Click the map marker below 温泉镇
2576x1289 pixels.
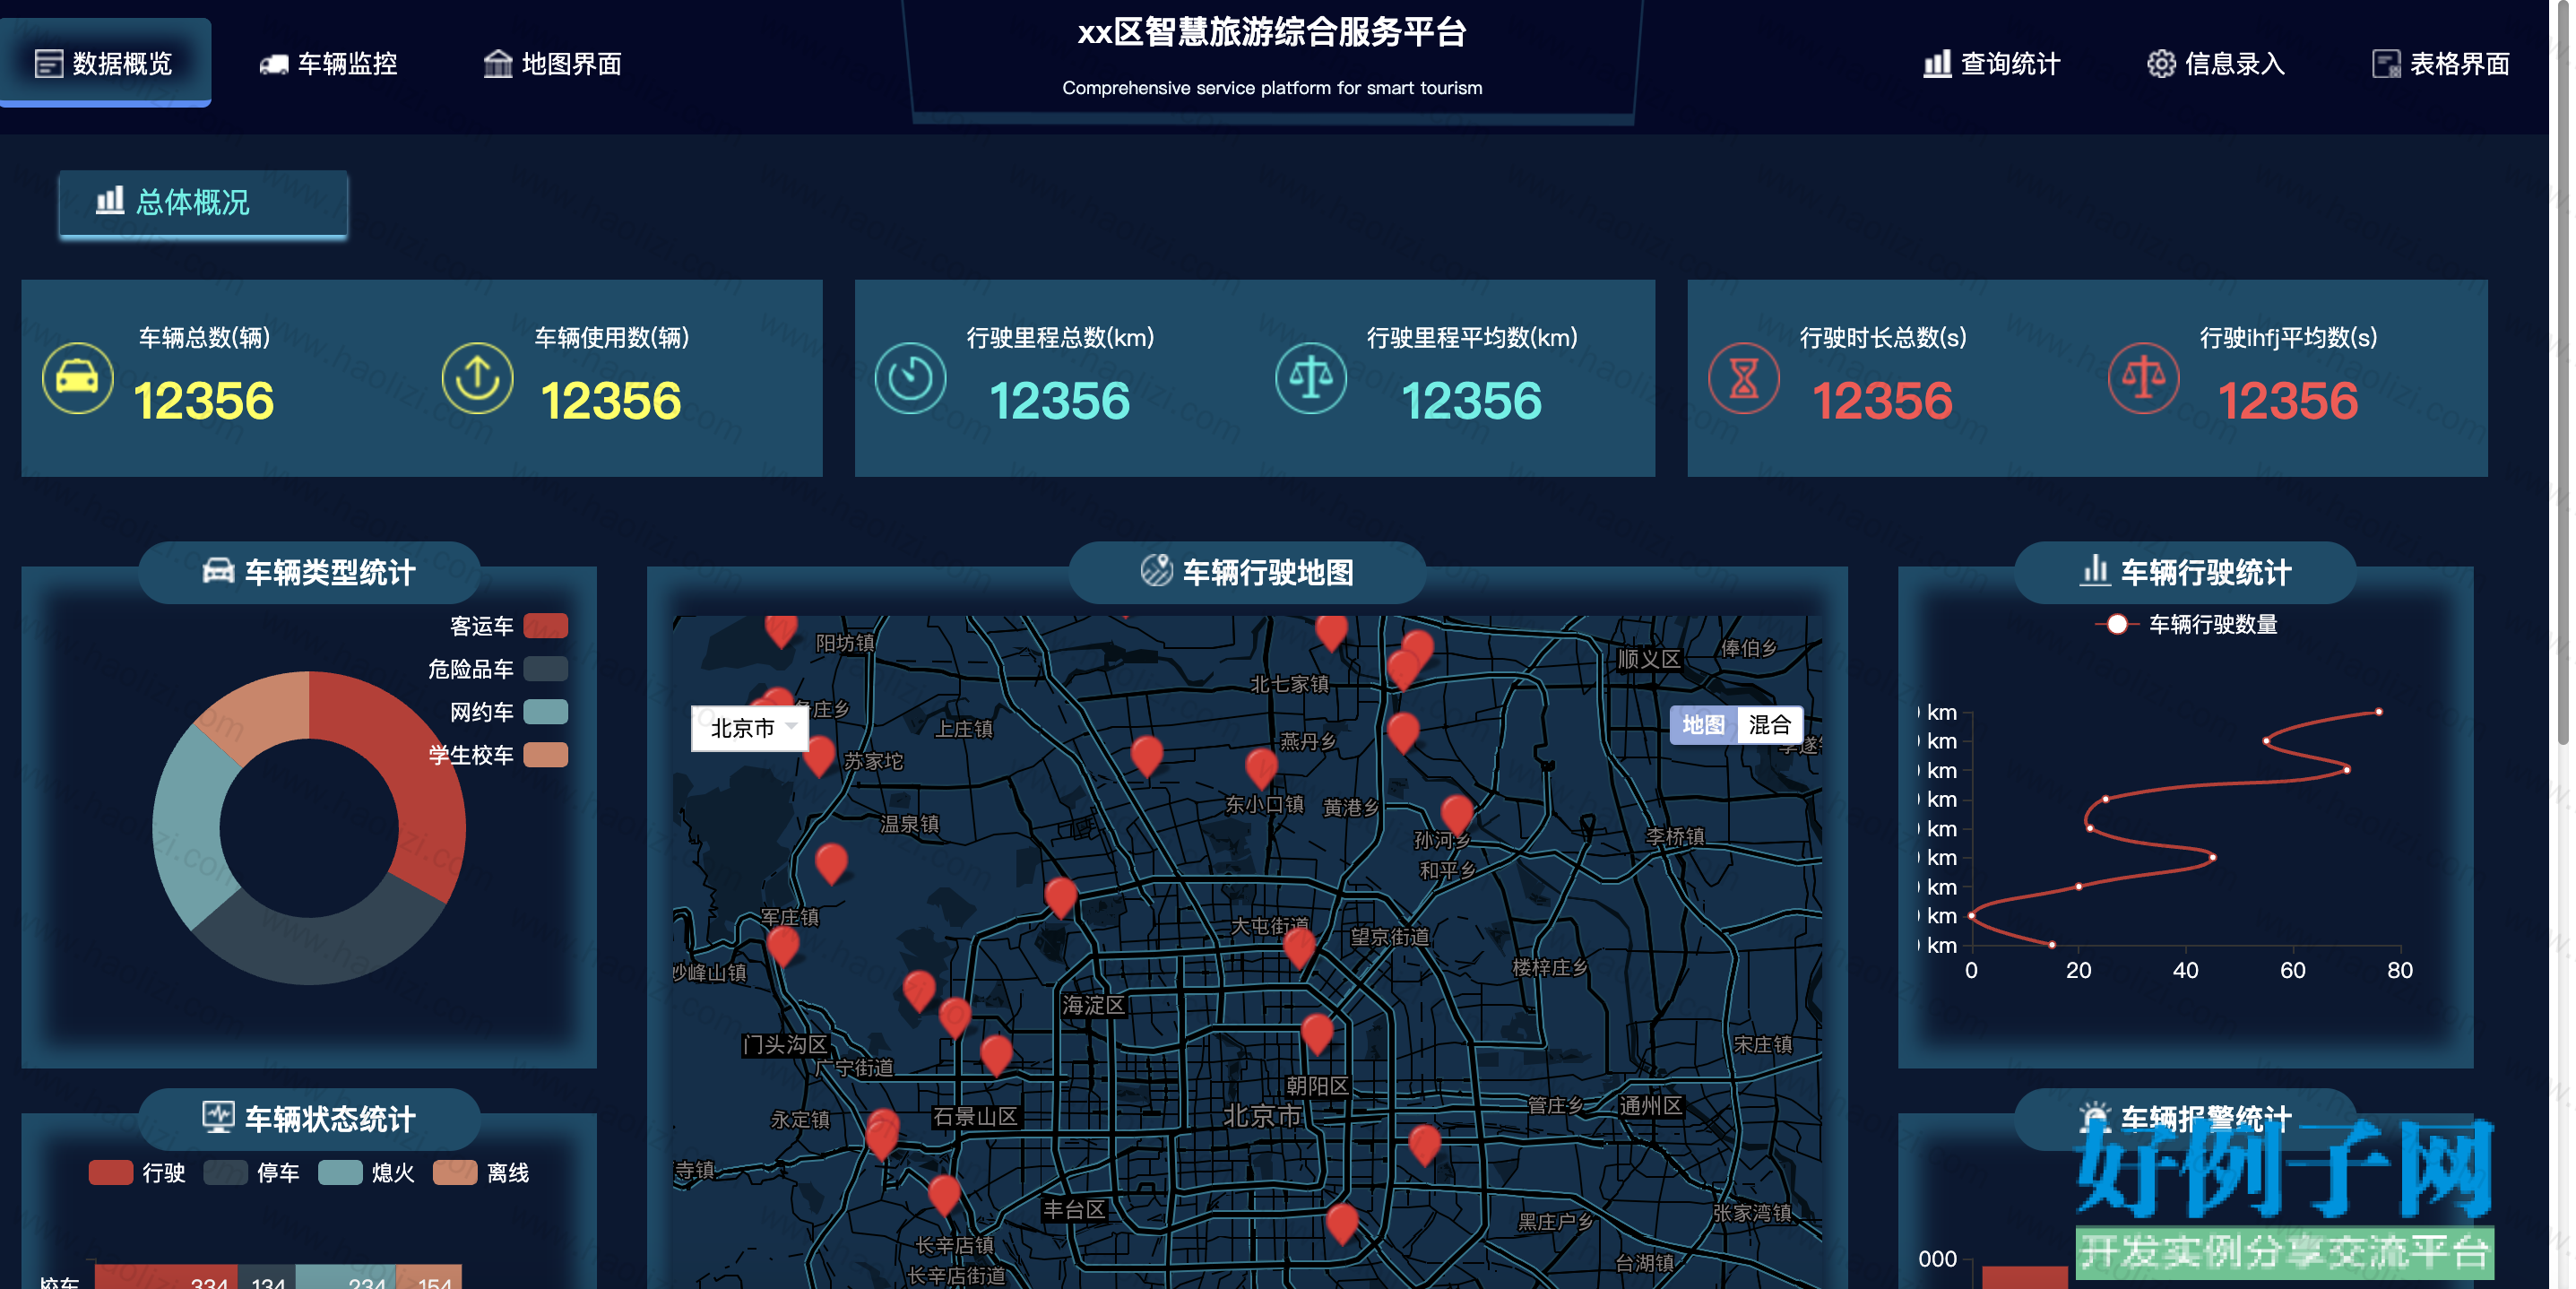[x=831, y=863]
